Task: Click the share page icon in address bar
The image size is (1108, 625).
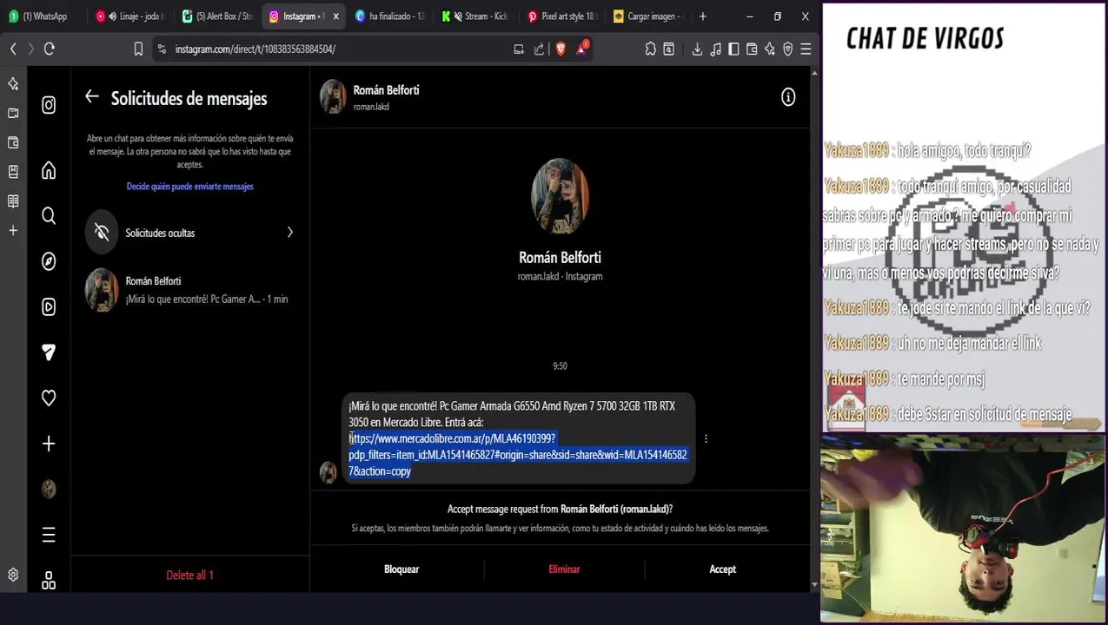Action: (x=539, y=49)
